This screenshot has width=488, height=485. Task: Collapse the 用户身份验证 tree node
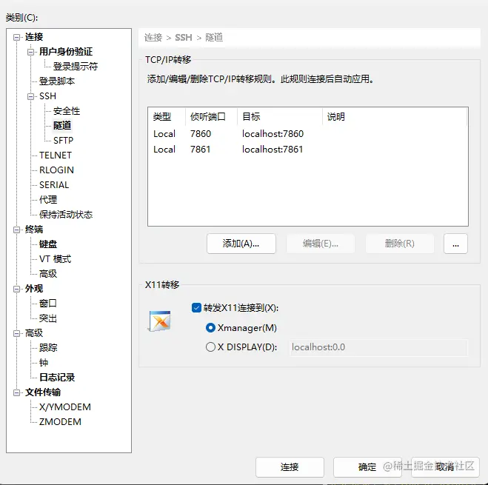point(30,52)
